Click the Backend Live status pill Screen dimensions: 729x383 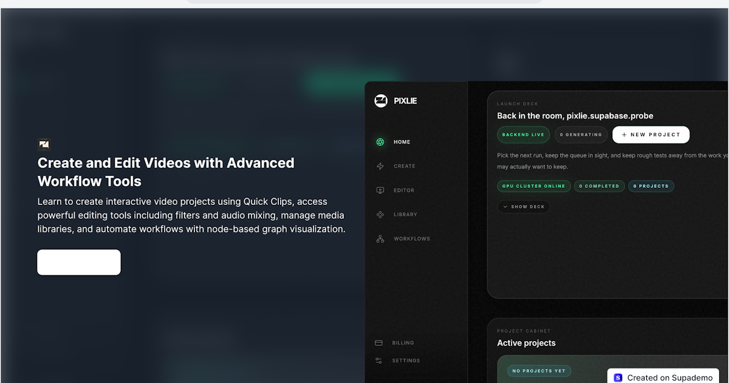coord(524,135)
